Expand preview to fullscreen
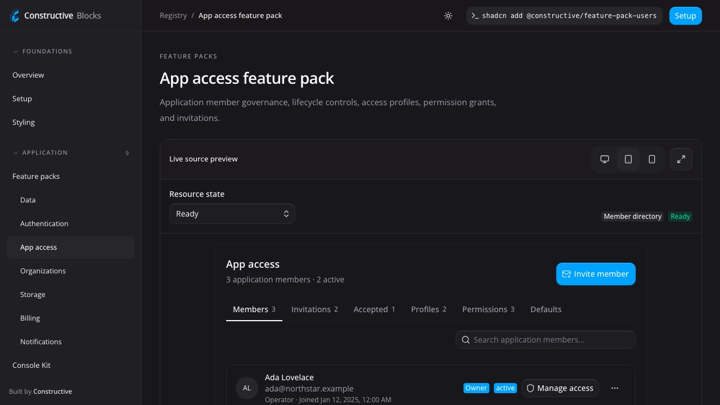720x405 pixels. 681,159
